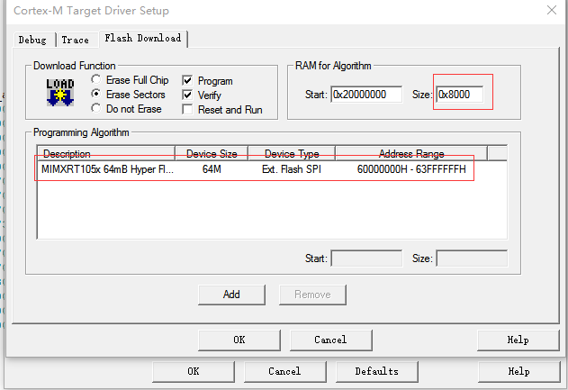Click Defaults in the background window
This screenshot has width=568, height=390.
pyautogui.click(x=377, y=371)
